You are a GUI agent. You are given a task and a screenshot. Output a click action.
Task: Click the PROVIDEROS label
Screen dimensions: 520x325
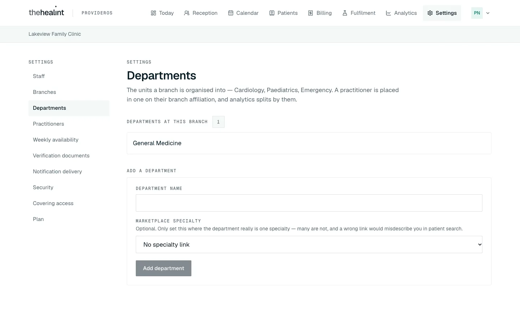(97, 13)
